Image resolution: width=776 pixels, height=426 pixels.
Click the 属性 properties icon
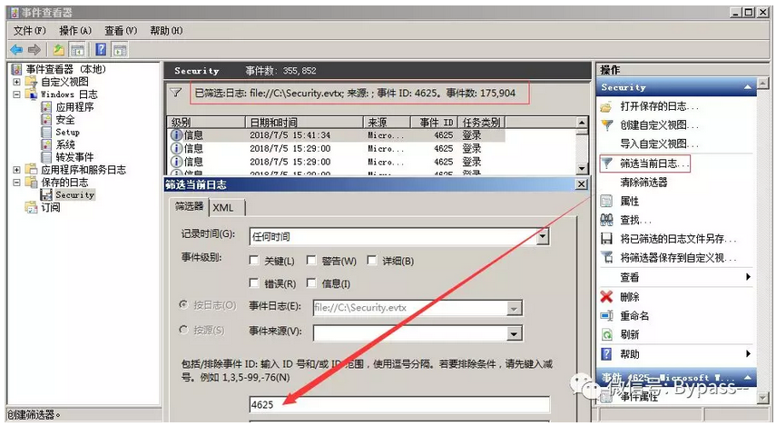[x=606, y=201]
